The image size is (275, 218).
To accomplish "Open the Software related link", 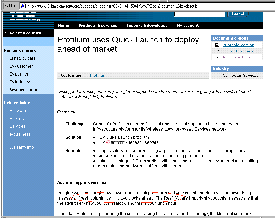I will 18,111.
